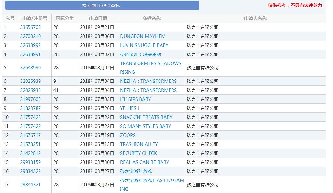Open application number 32025939
333x193 pixels.
click(x=30, y=81)
